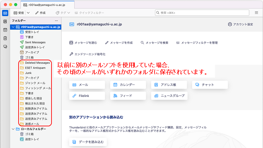This screenshot has height=148, width=263.
Task: Open the Calendar space icon
Action: pyautogui.click(x=5, y=30)
